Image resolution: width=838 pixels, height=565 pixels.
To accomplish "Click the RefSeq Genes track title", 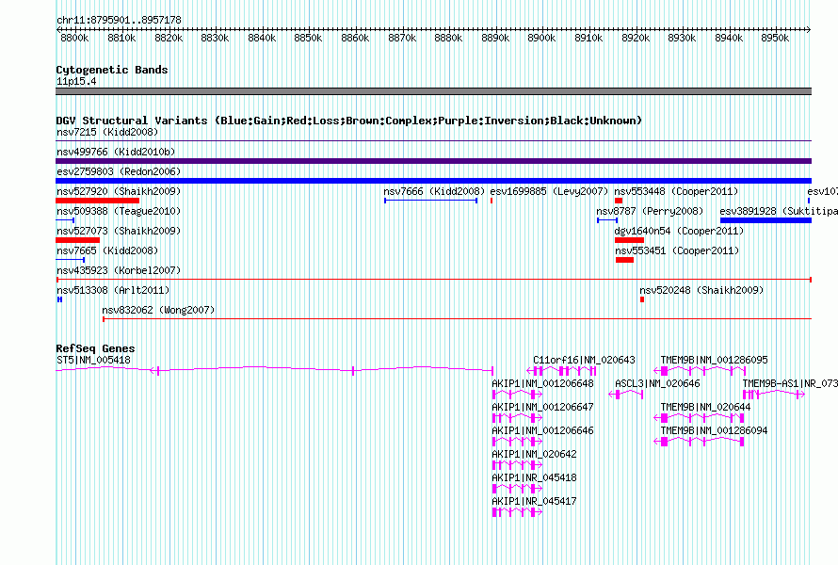I will (95, 348).
